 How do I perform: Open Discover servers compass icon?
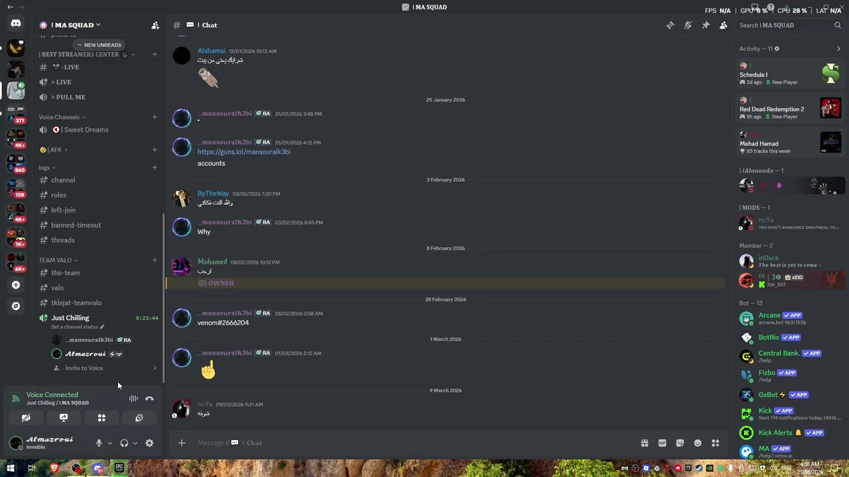pos(16,306)
